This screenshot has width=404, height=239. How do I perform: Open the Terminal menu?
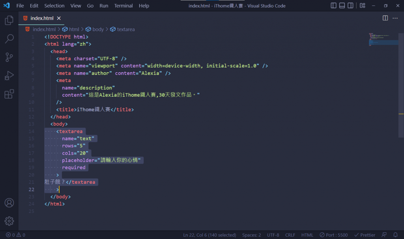point(123,6)
